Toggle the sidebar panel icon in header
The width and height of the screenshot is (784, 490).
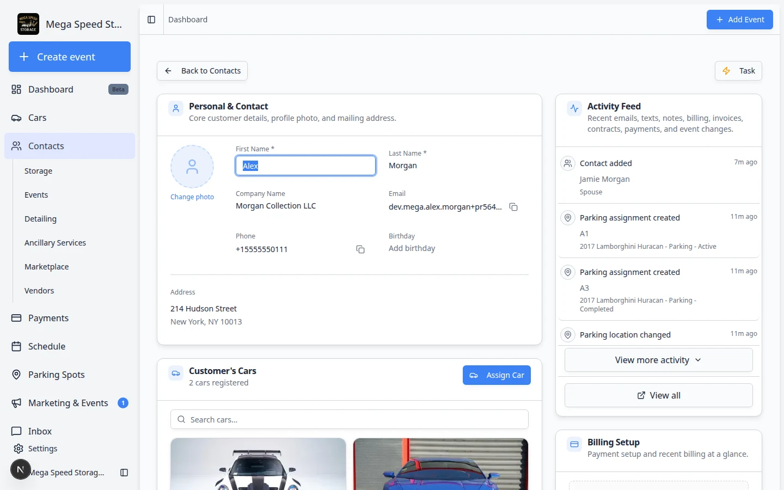(x=151, y=20)
